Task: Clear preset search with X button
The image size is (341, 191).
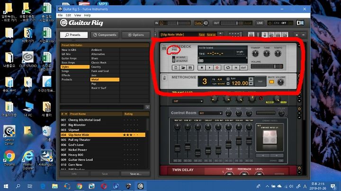Action: 147,107
